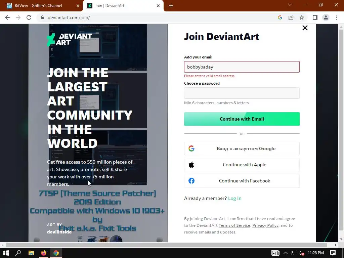Image resolution: width=344 pixels, height=258 pixels.
Task: Click the Facebook logo icon
Action: 191,181
